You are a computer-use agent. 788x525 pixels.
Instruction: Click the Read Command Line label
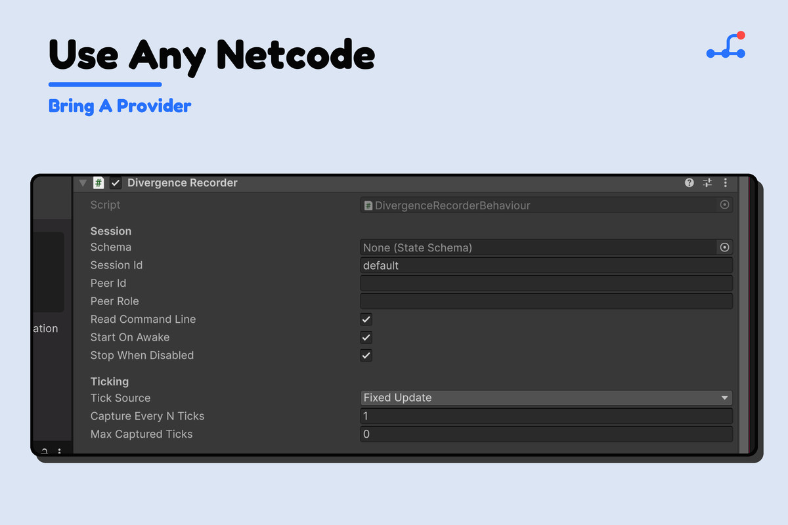tap(143, 319)
